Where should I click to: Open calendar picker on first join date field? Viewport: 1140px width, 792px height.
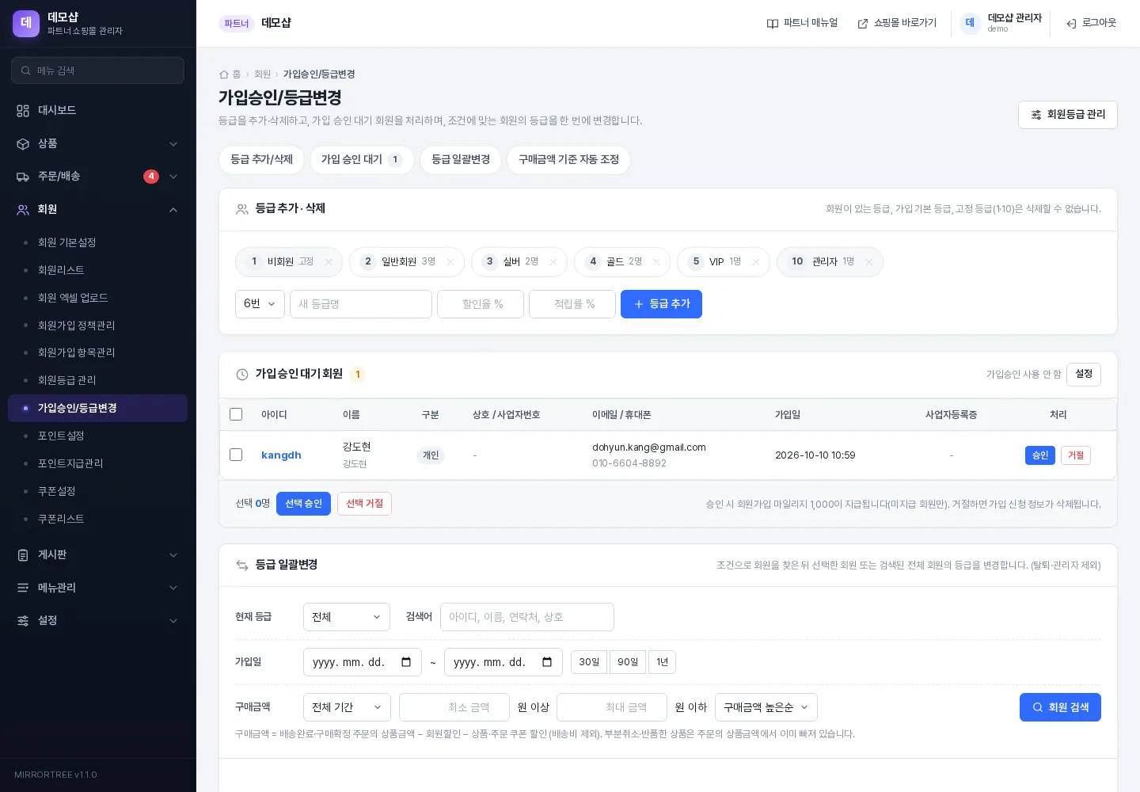click(406, 662)
